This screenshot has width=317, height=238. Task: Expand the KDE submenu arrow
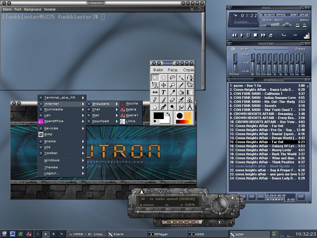[x=83, y=147]
